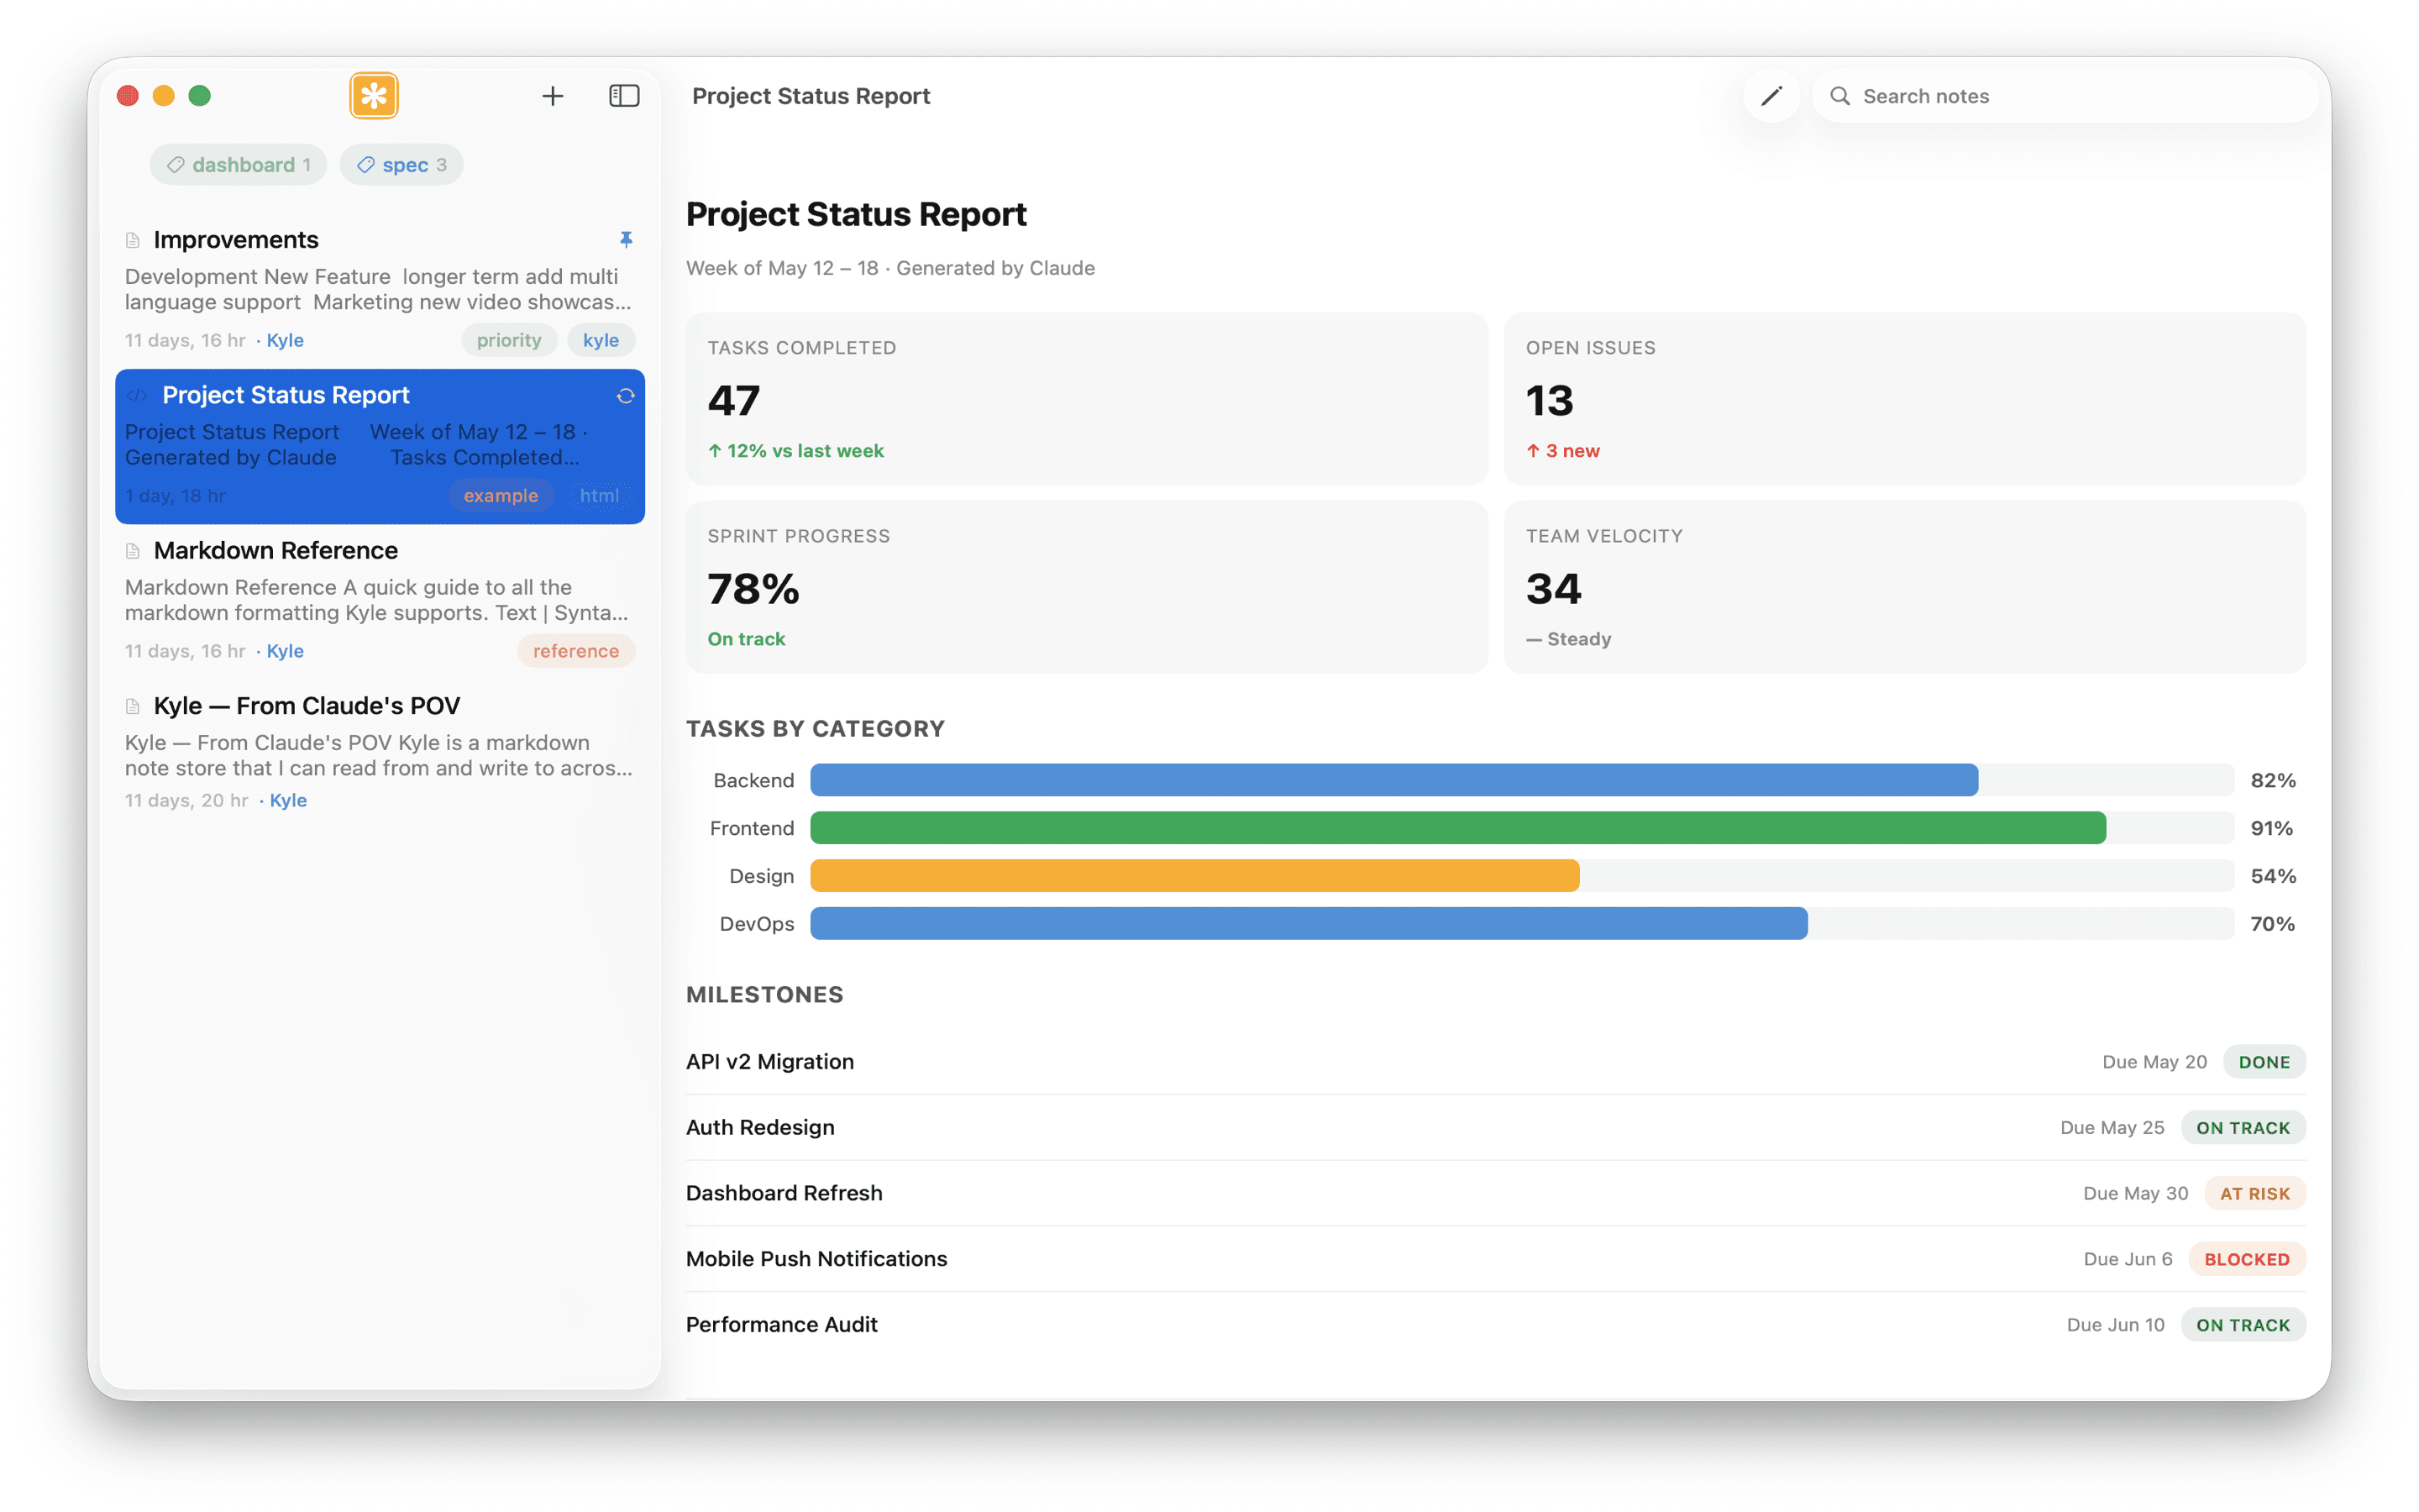Image resolution: width=2419 pixels, height=1512 pixels.
Task: Click the html tag on Project Status Report
Action: coord(600,496)
